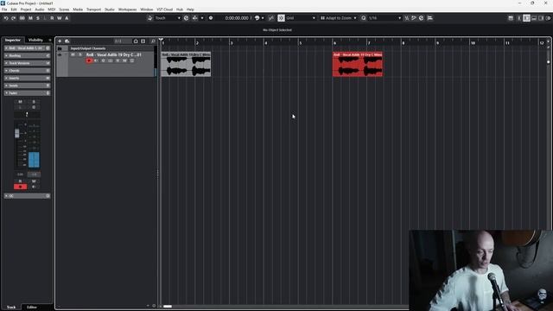
Task: Click the Undo arrow in the toolbar
Action: click(6, 18)
